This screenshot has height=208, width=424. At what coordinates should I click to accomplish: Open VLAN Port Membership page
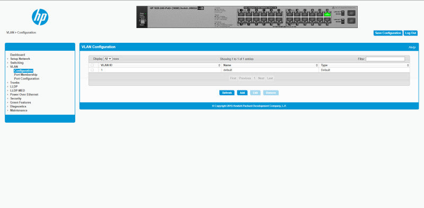click(x=25, y=75)
